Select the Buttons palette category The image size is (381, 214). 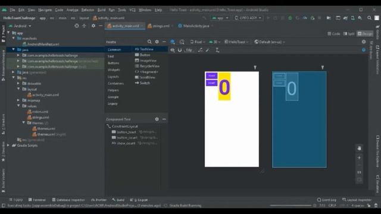coord(114,63)
